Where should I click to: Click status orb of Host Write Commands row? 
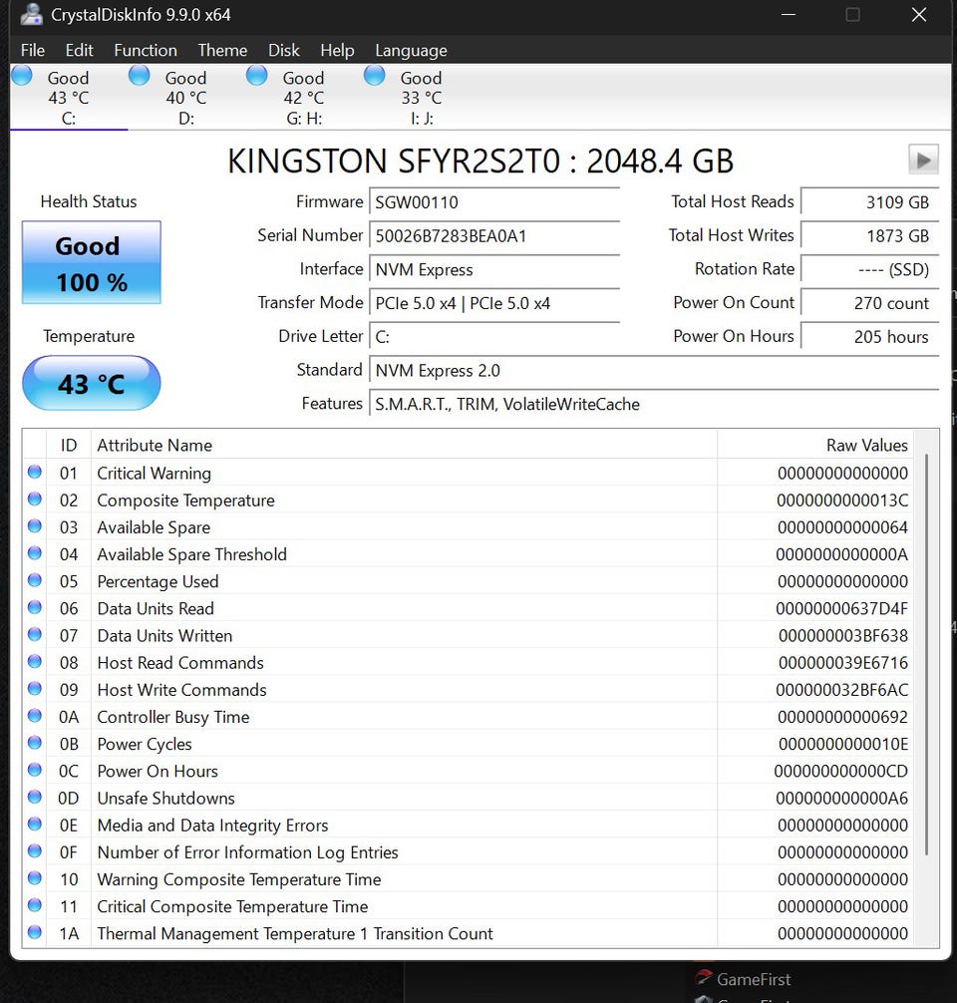35,688
